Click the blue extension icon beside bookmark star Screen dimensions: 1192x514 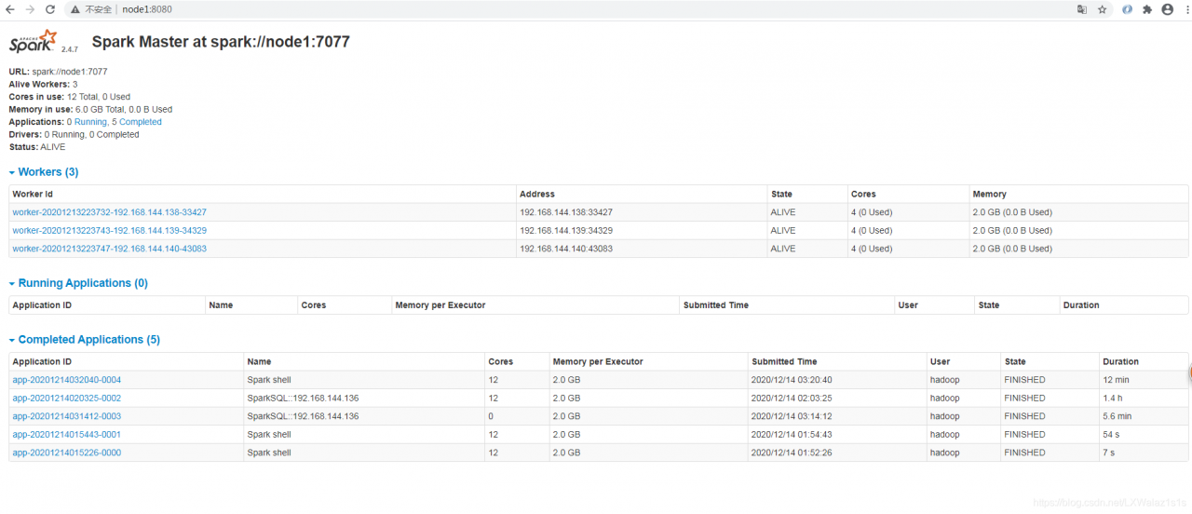(x=1128, y=9)
